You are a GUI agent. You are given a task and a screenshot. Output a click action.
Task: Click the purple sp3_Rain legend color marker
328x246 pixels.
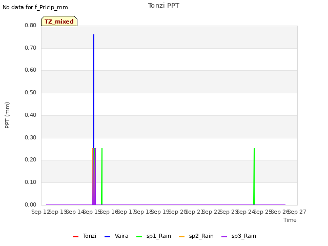pos(224,237)
